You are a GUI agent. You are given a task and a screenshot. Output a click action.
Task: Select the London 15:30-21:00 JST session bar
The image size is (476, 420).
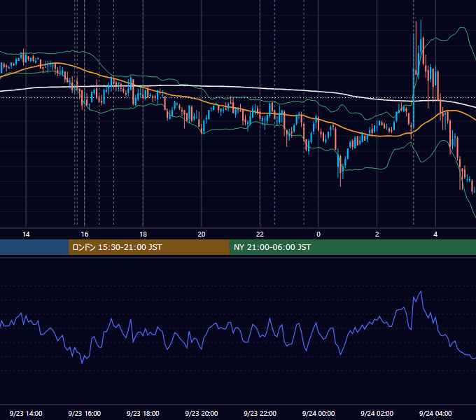click(148, 247)
